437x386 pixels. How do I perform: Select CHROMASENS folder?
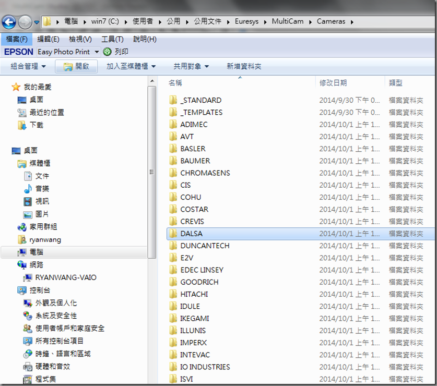click(205, 173)
